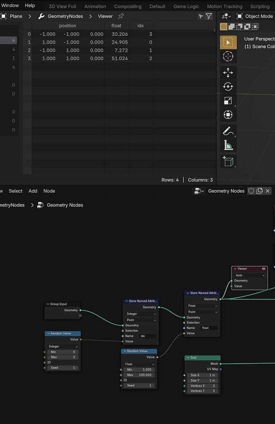Unlink the Geometry Nodes node group
Screen dimensions: 275x424
[x=268, y=191]
